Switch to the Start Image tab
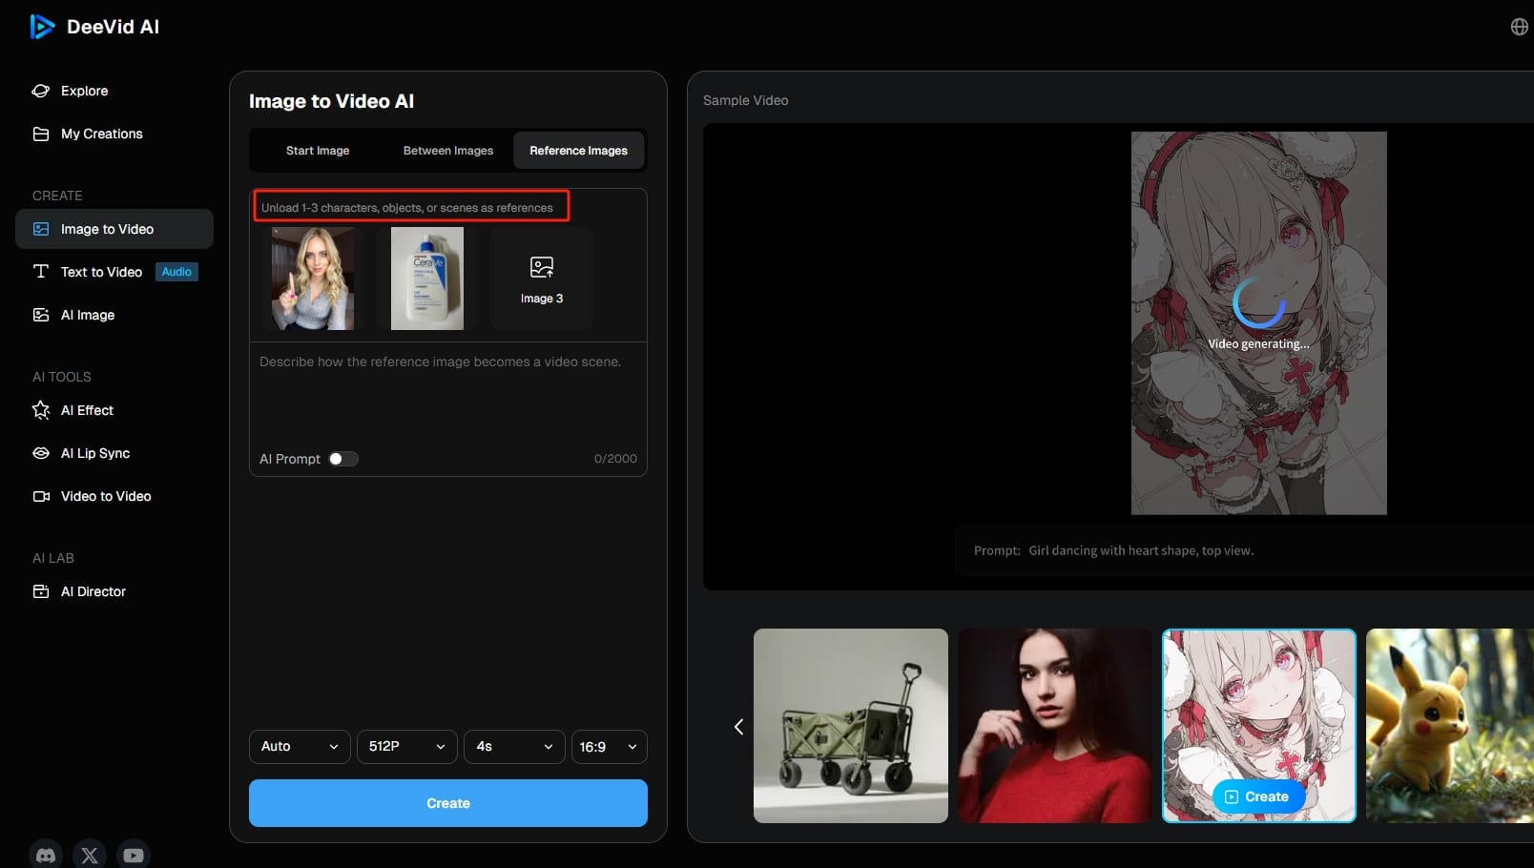 [318, 151]
